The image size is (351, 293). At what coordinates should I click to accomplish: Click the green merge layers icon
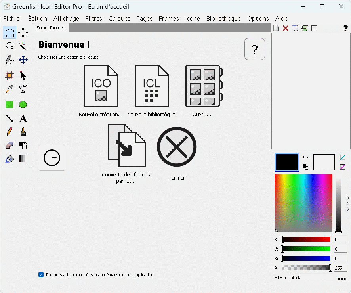click(305, 28)
